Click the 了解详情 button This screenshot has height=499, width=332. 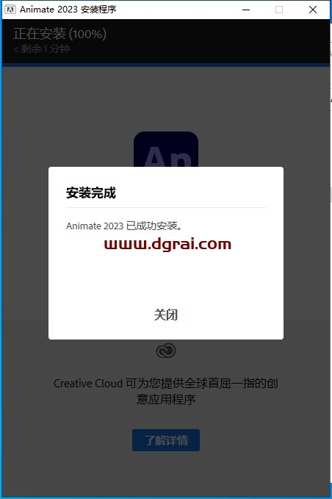coord(166,440)
